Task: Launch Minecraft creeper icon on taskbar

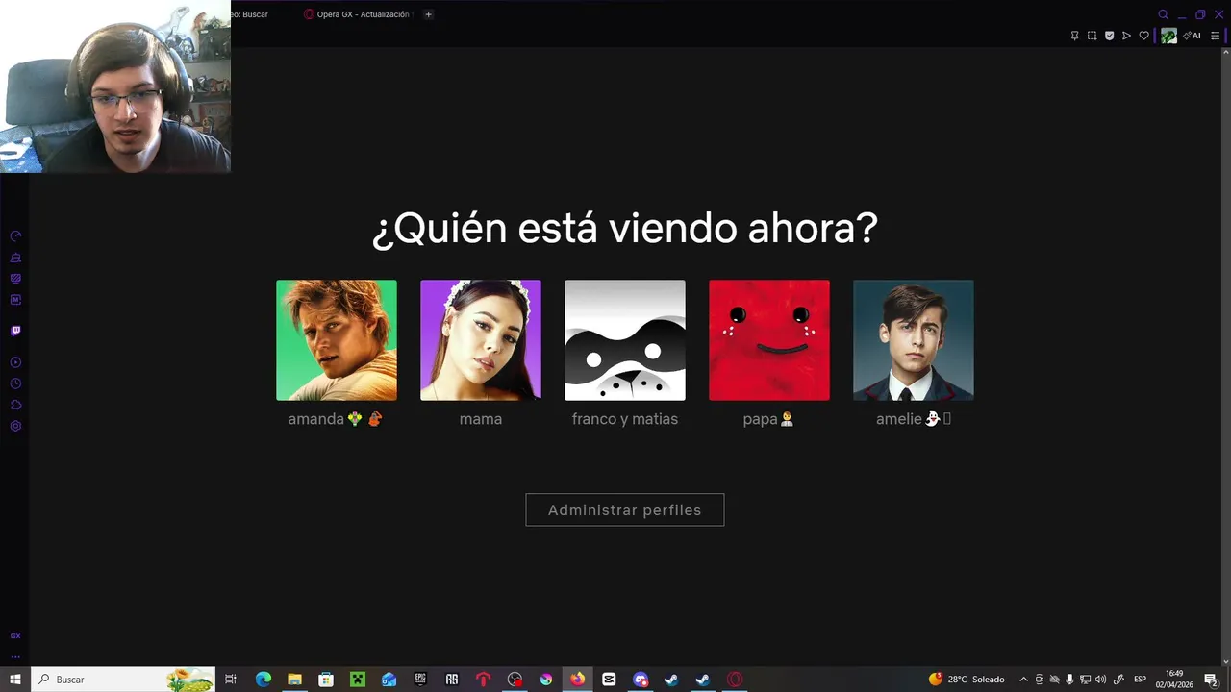Action: 357,680
